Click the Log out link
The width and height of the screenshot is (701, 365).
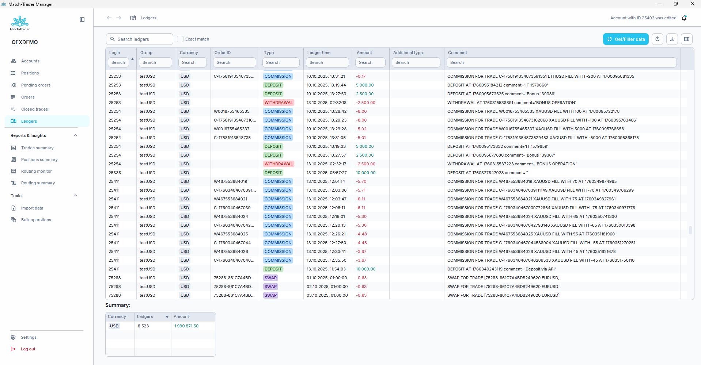click(28, 349)
